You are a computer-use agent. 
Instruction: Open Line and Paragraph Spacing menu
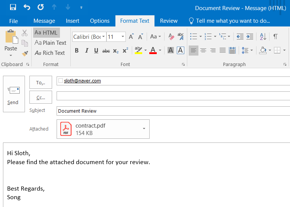pos(247,50)
